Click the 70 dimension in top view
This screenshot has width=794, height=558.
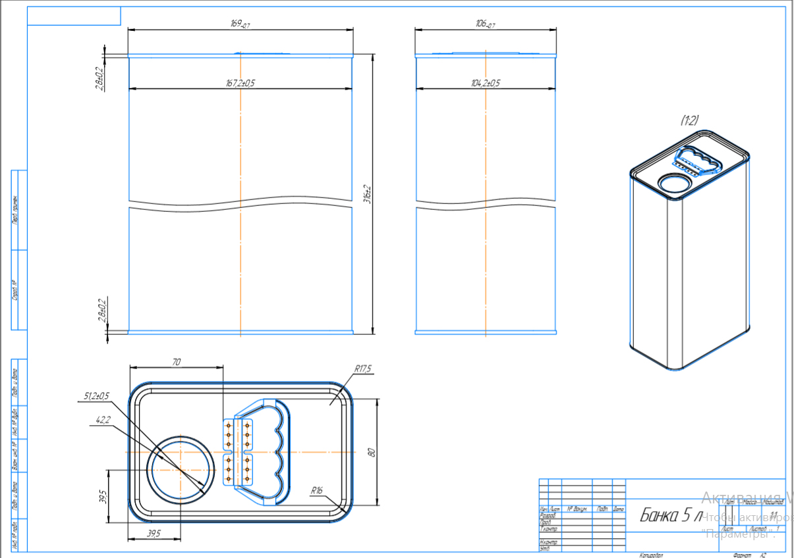pyautogui.click(x=176, y=361)
